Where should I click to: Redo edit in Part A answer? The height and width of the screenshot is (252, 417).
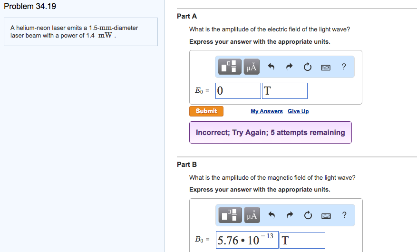(289, 67)
